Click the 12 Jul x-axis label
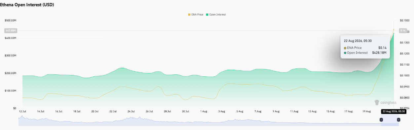 point(22,112)
